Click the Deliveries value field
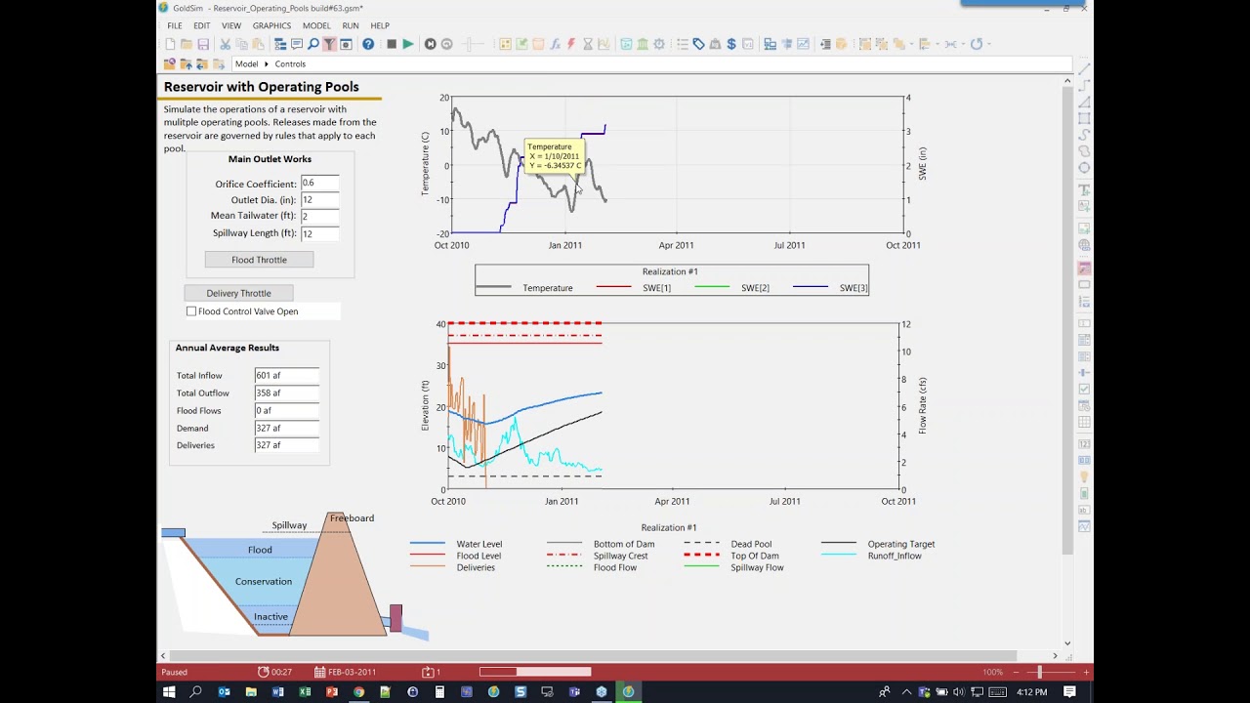The image size is (1250, 703). (x=286, y=445)
